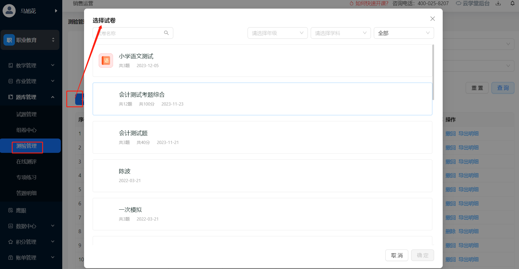Click 撤回 in table row 5
This screenshot has height=269, width=519.
coord(450,190)
